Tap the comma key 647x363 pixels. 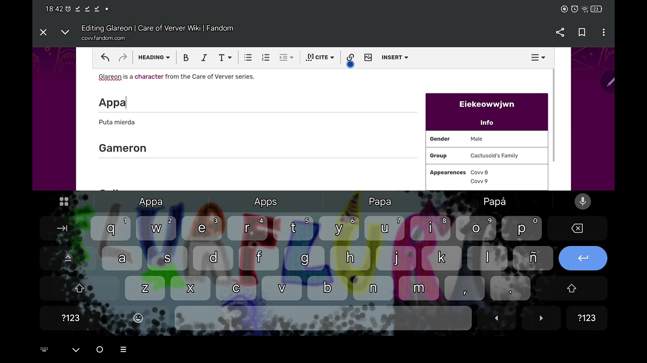[x=465, y=288]
